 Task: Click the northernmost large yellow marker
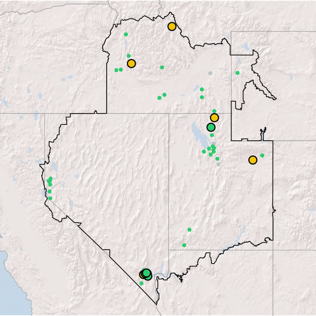tap(172, 27)
